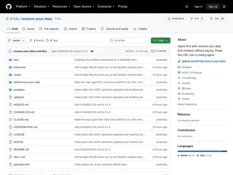Click the LICENSE file icon
This screenshot has height=175, width=233.
10,135
